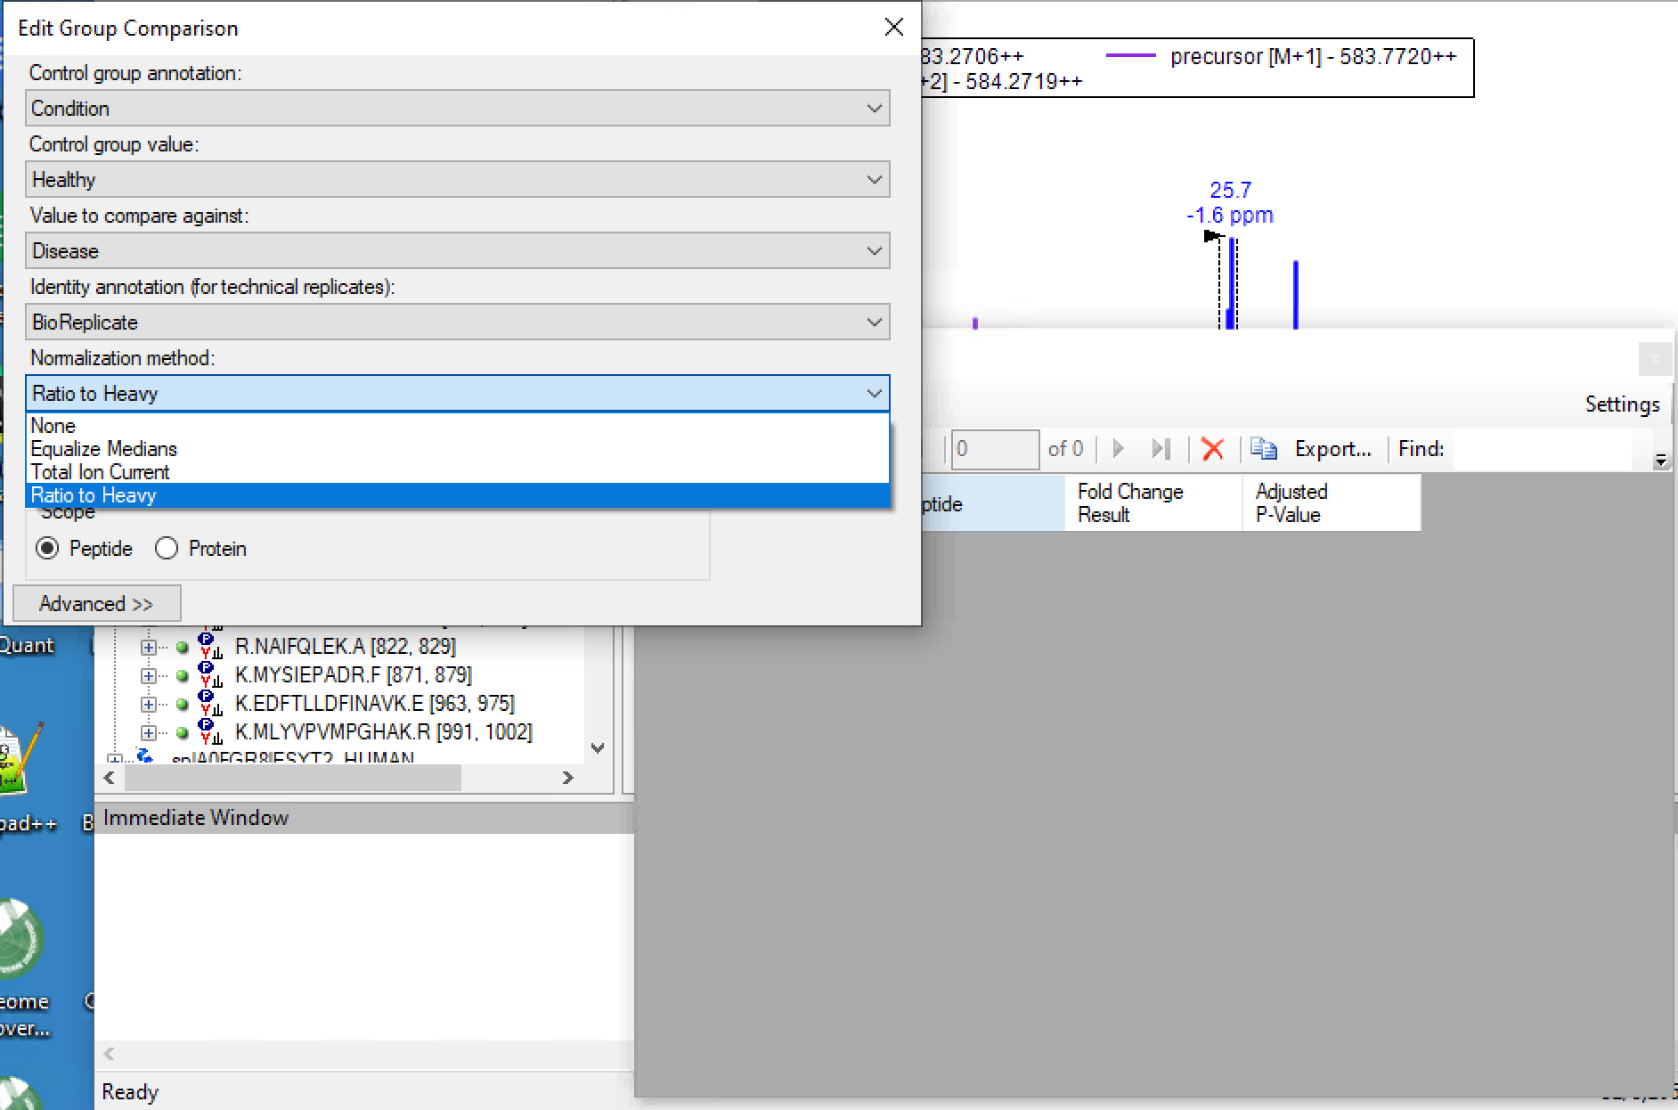This screenshot has height=1110, width=1678.
Task: Jump to last page in results grid
Action: coord(1160,449)
